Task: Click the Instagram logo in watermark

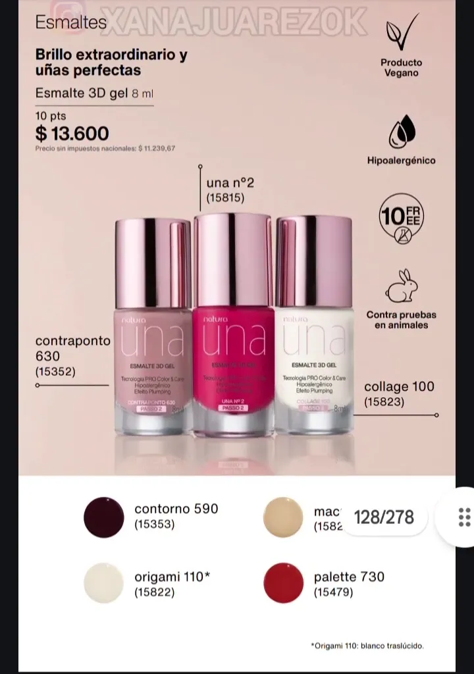Action: tap(68, 16)
